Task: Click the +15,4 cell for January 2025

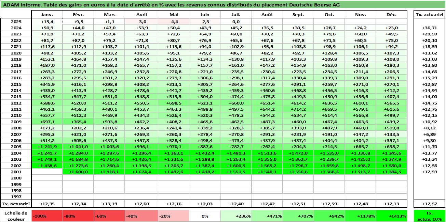Action: [x=47, y=21]
